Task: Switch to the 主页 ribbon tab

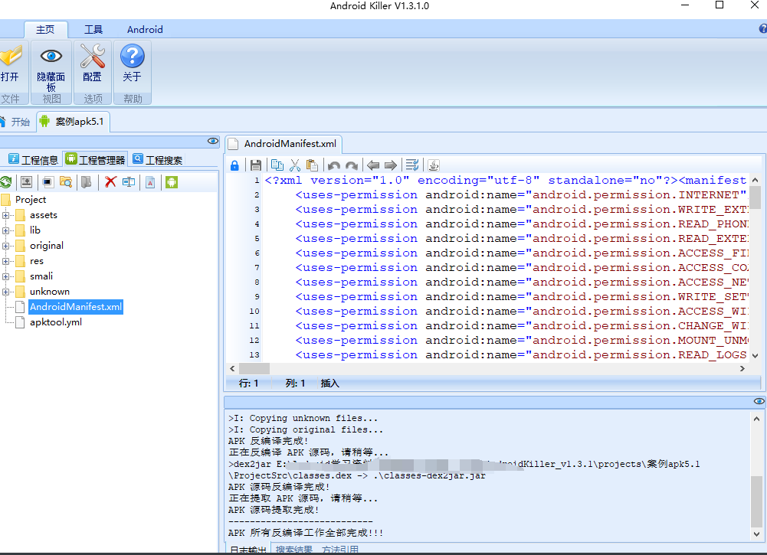Action: [x=45, y=30]
